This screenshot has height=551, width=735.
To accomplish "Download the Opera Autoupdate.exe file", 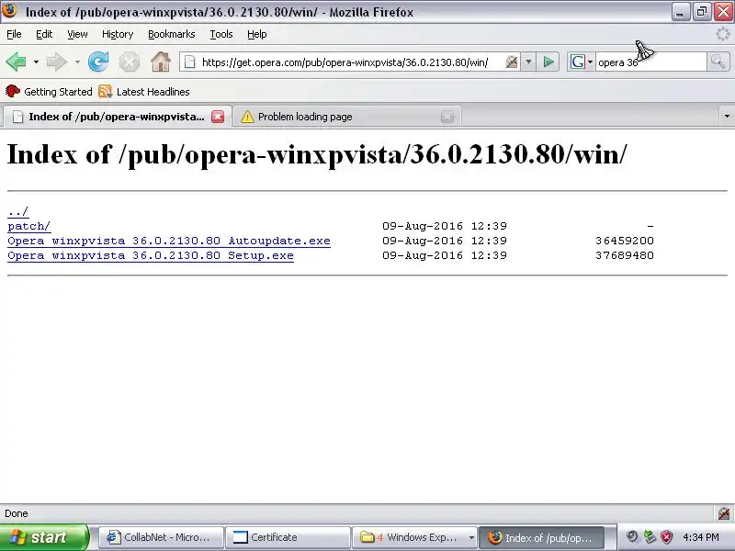I will 169,241.
